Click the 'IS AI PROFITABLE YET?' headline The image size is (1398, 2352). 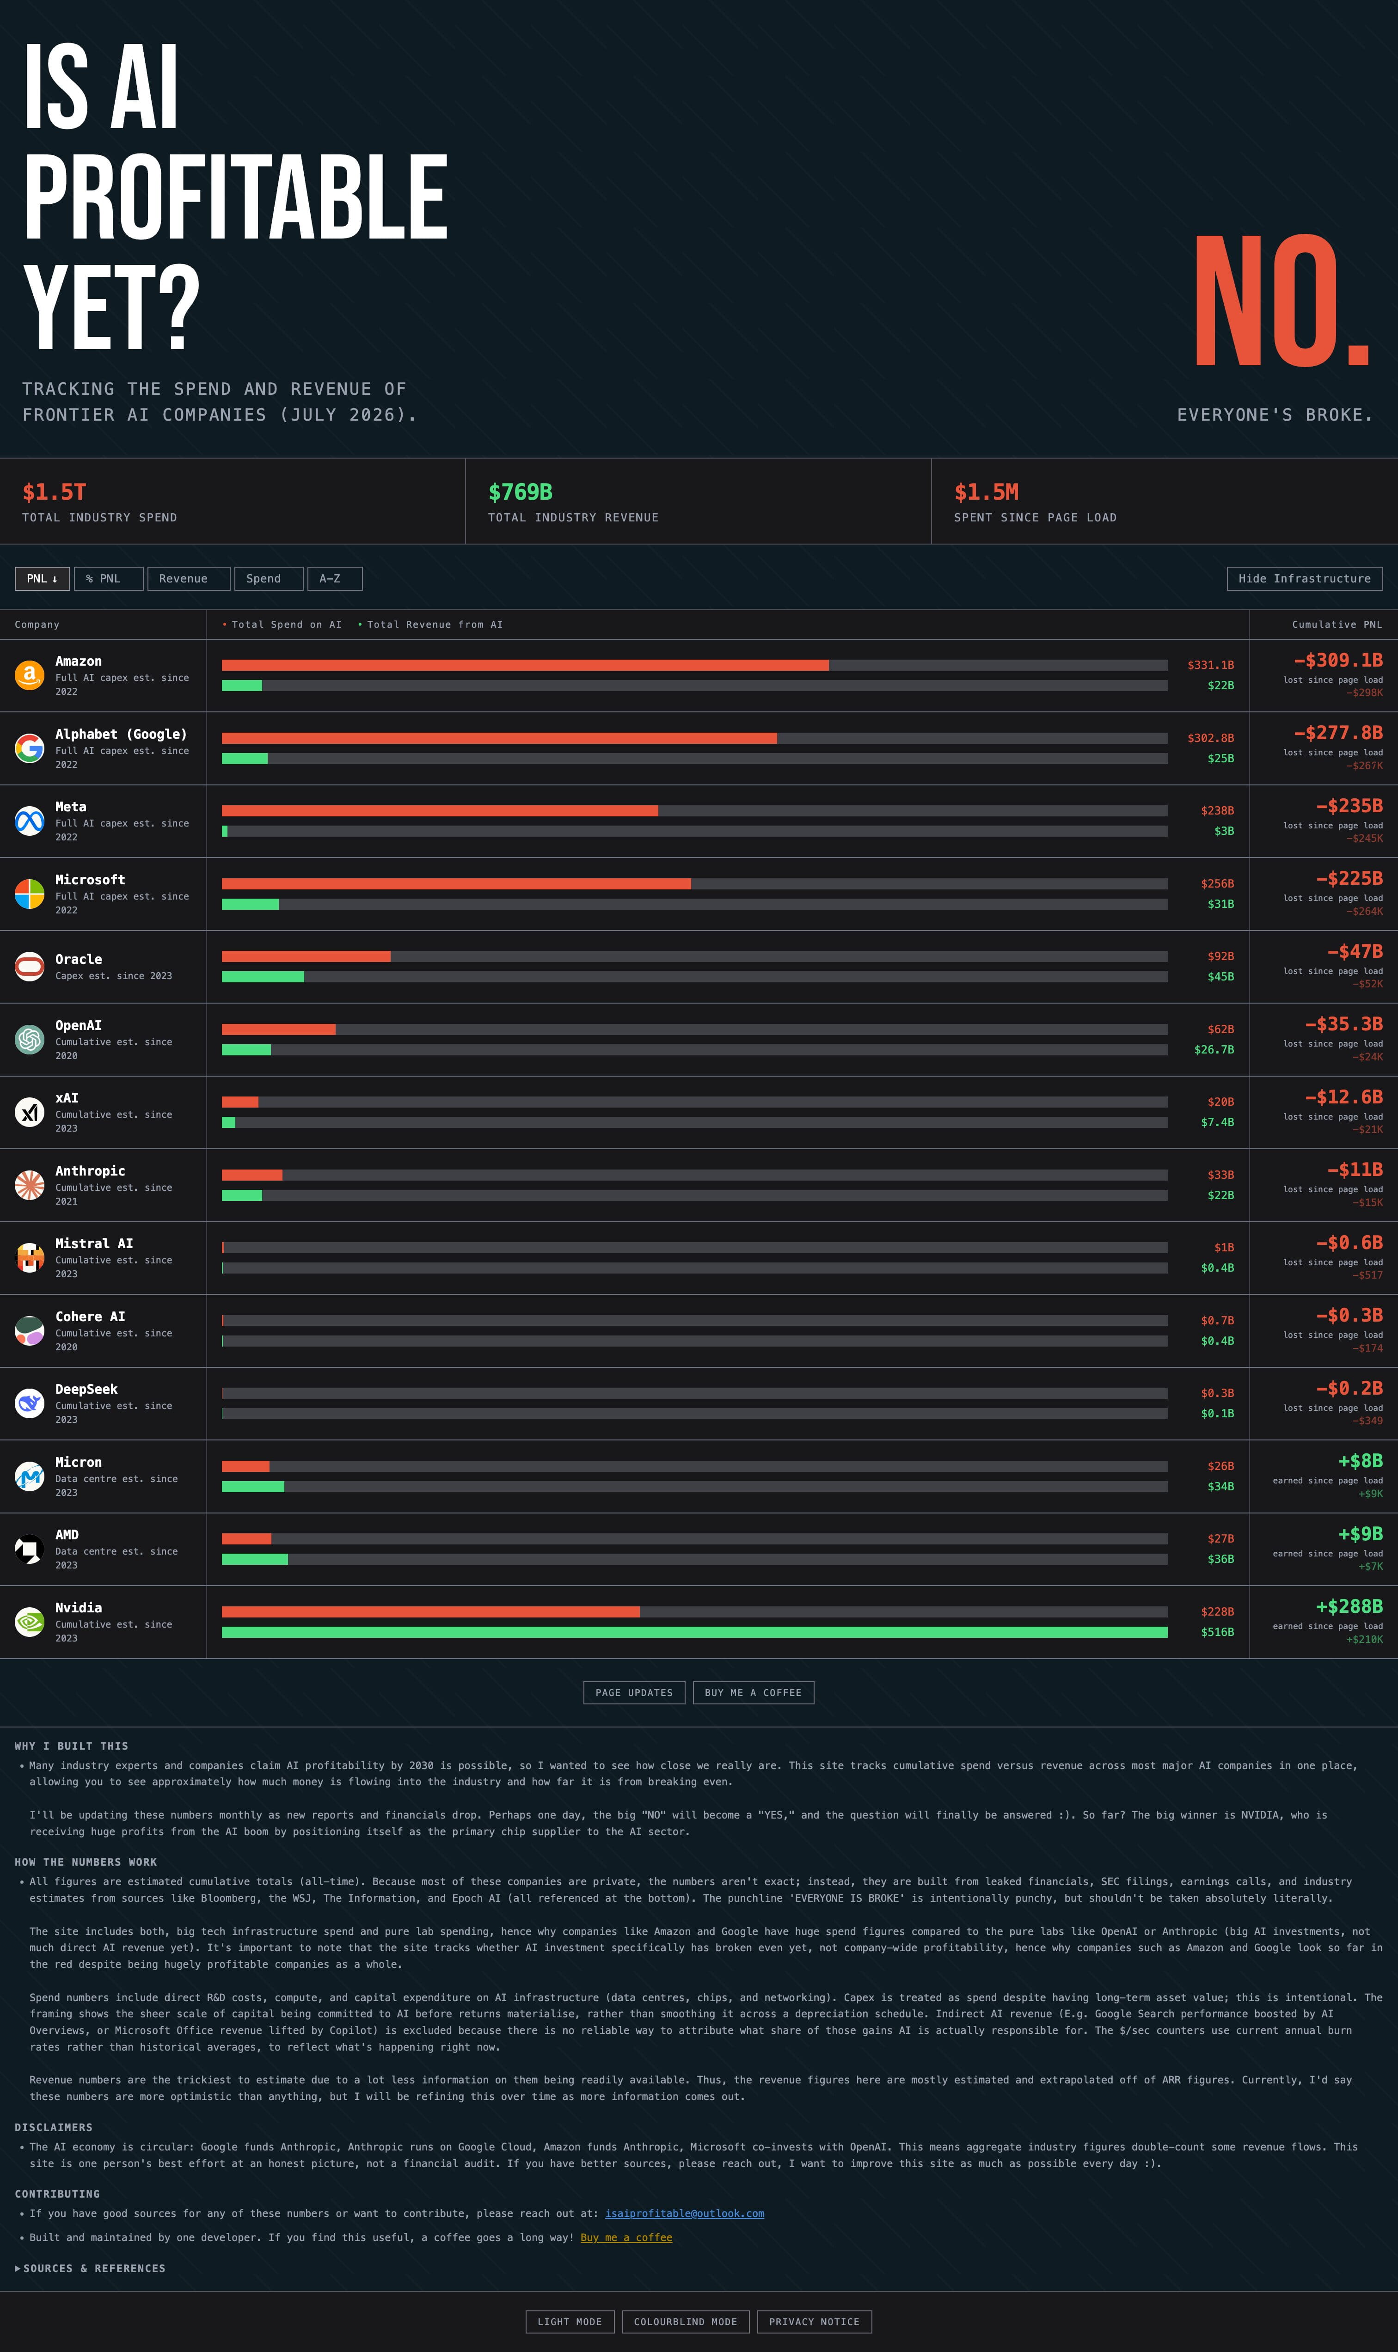(235, 196)
